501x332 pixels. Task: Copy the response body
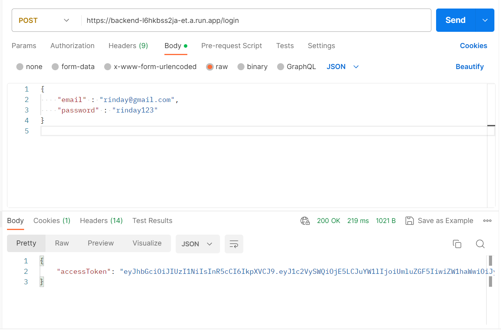pyautogui.click(x=457, y=244)
